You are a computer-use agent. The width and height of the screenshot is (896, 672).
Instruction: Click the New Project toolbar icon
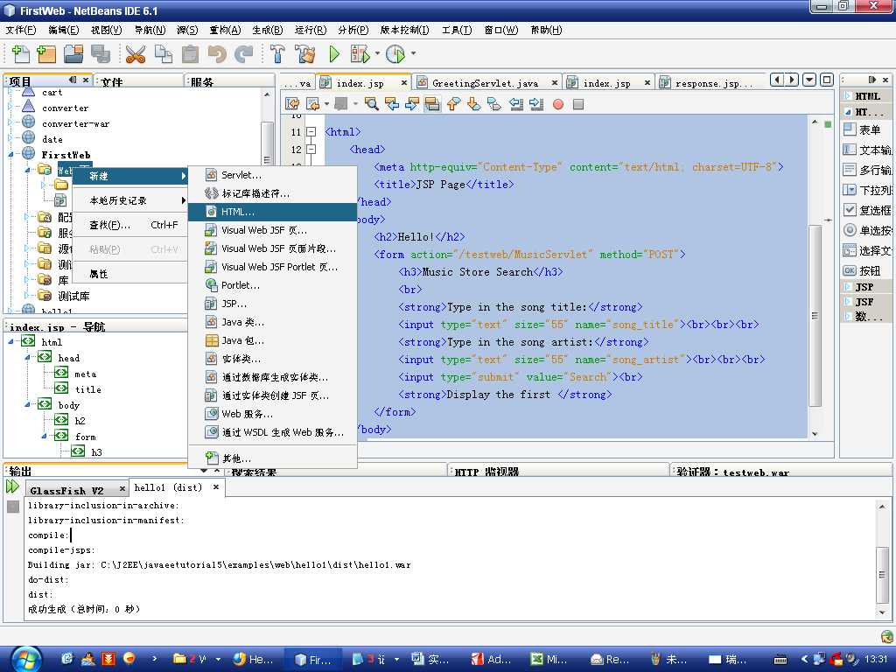point(46,54)
